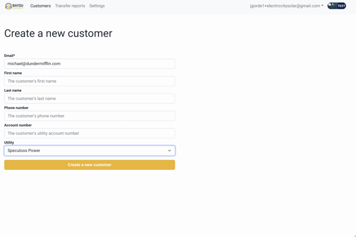Click the "Create a new customer" page heading
This screenshot has height=237, width=356.
tap(58, 33)
